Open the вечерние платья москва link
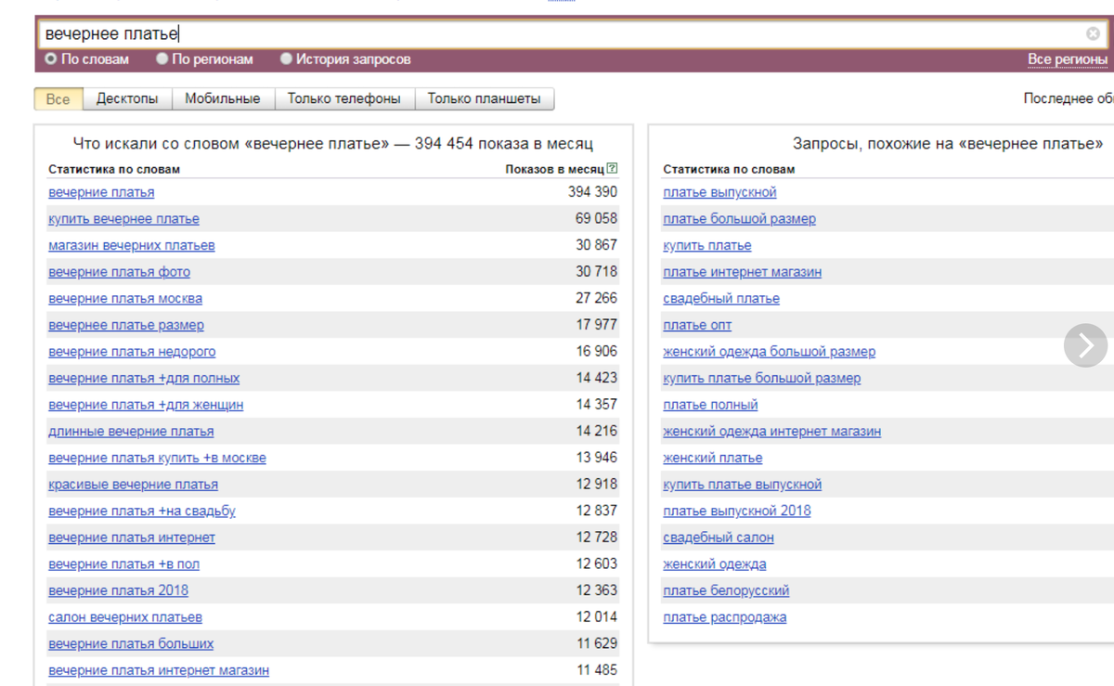 (125, 299)
